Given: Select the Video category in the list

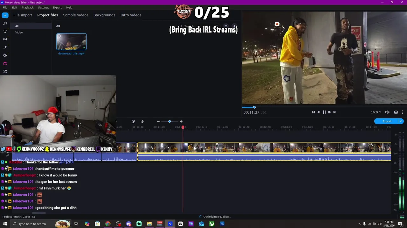Looking at the screenshot, I should tap(31, 32).
